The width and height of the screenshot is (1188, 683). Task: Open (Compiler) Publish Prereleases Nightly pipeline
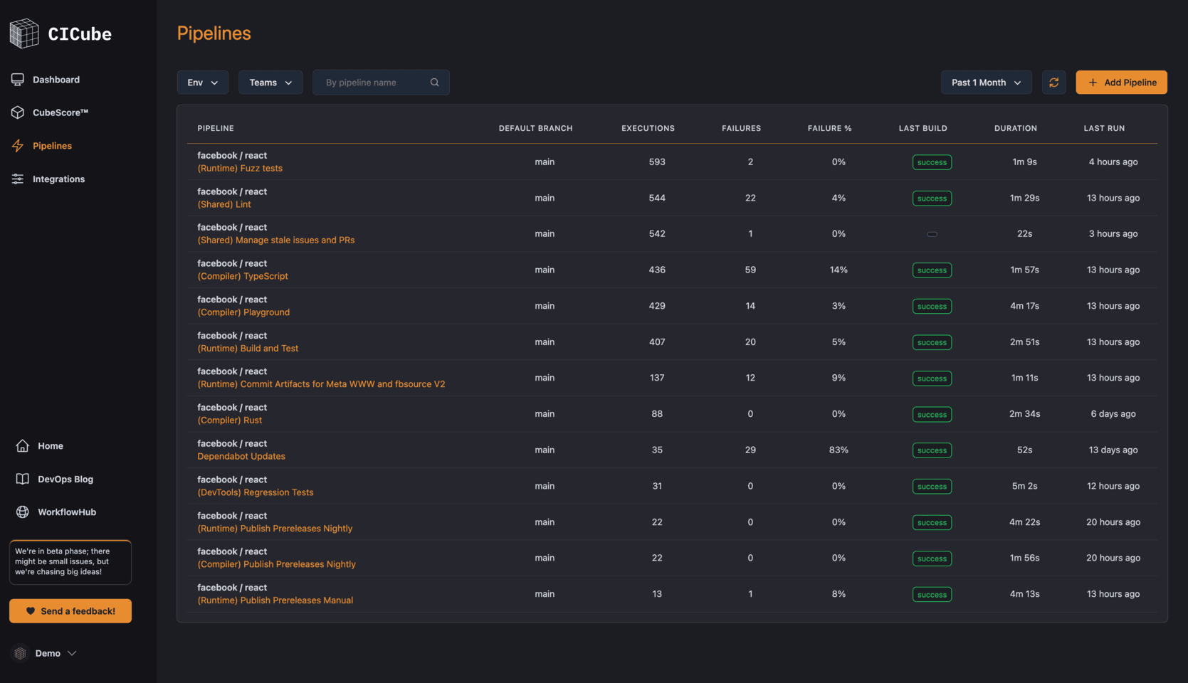[276, 564]
